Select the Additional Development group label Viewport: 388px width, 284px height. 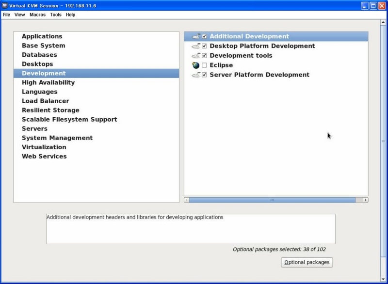[x=249, y=36]
